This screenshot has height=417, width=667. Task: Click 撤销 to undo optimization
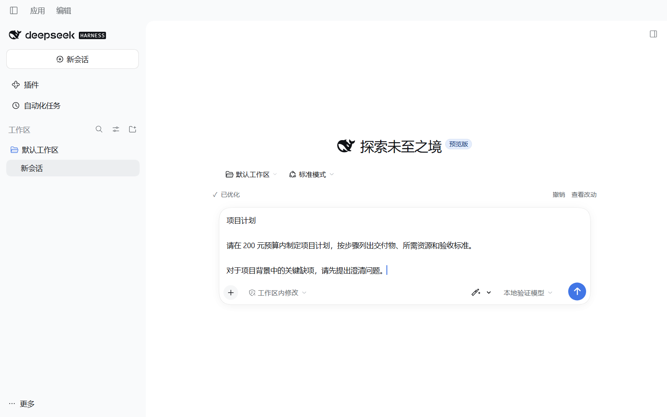click(x=559, y=195)
